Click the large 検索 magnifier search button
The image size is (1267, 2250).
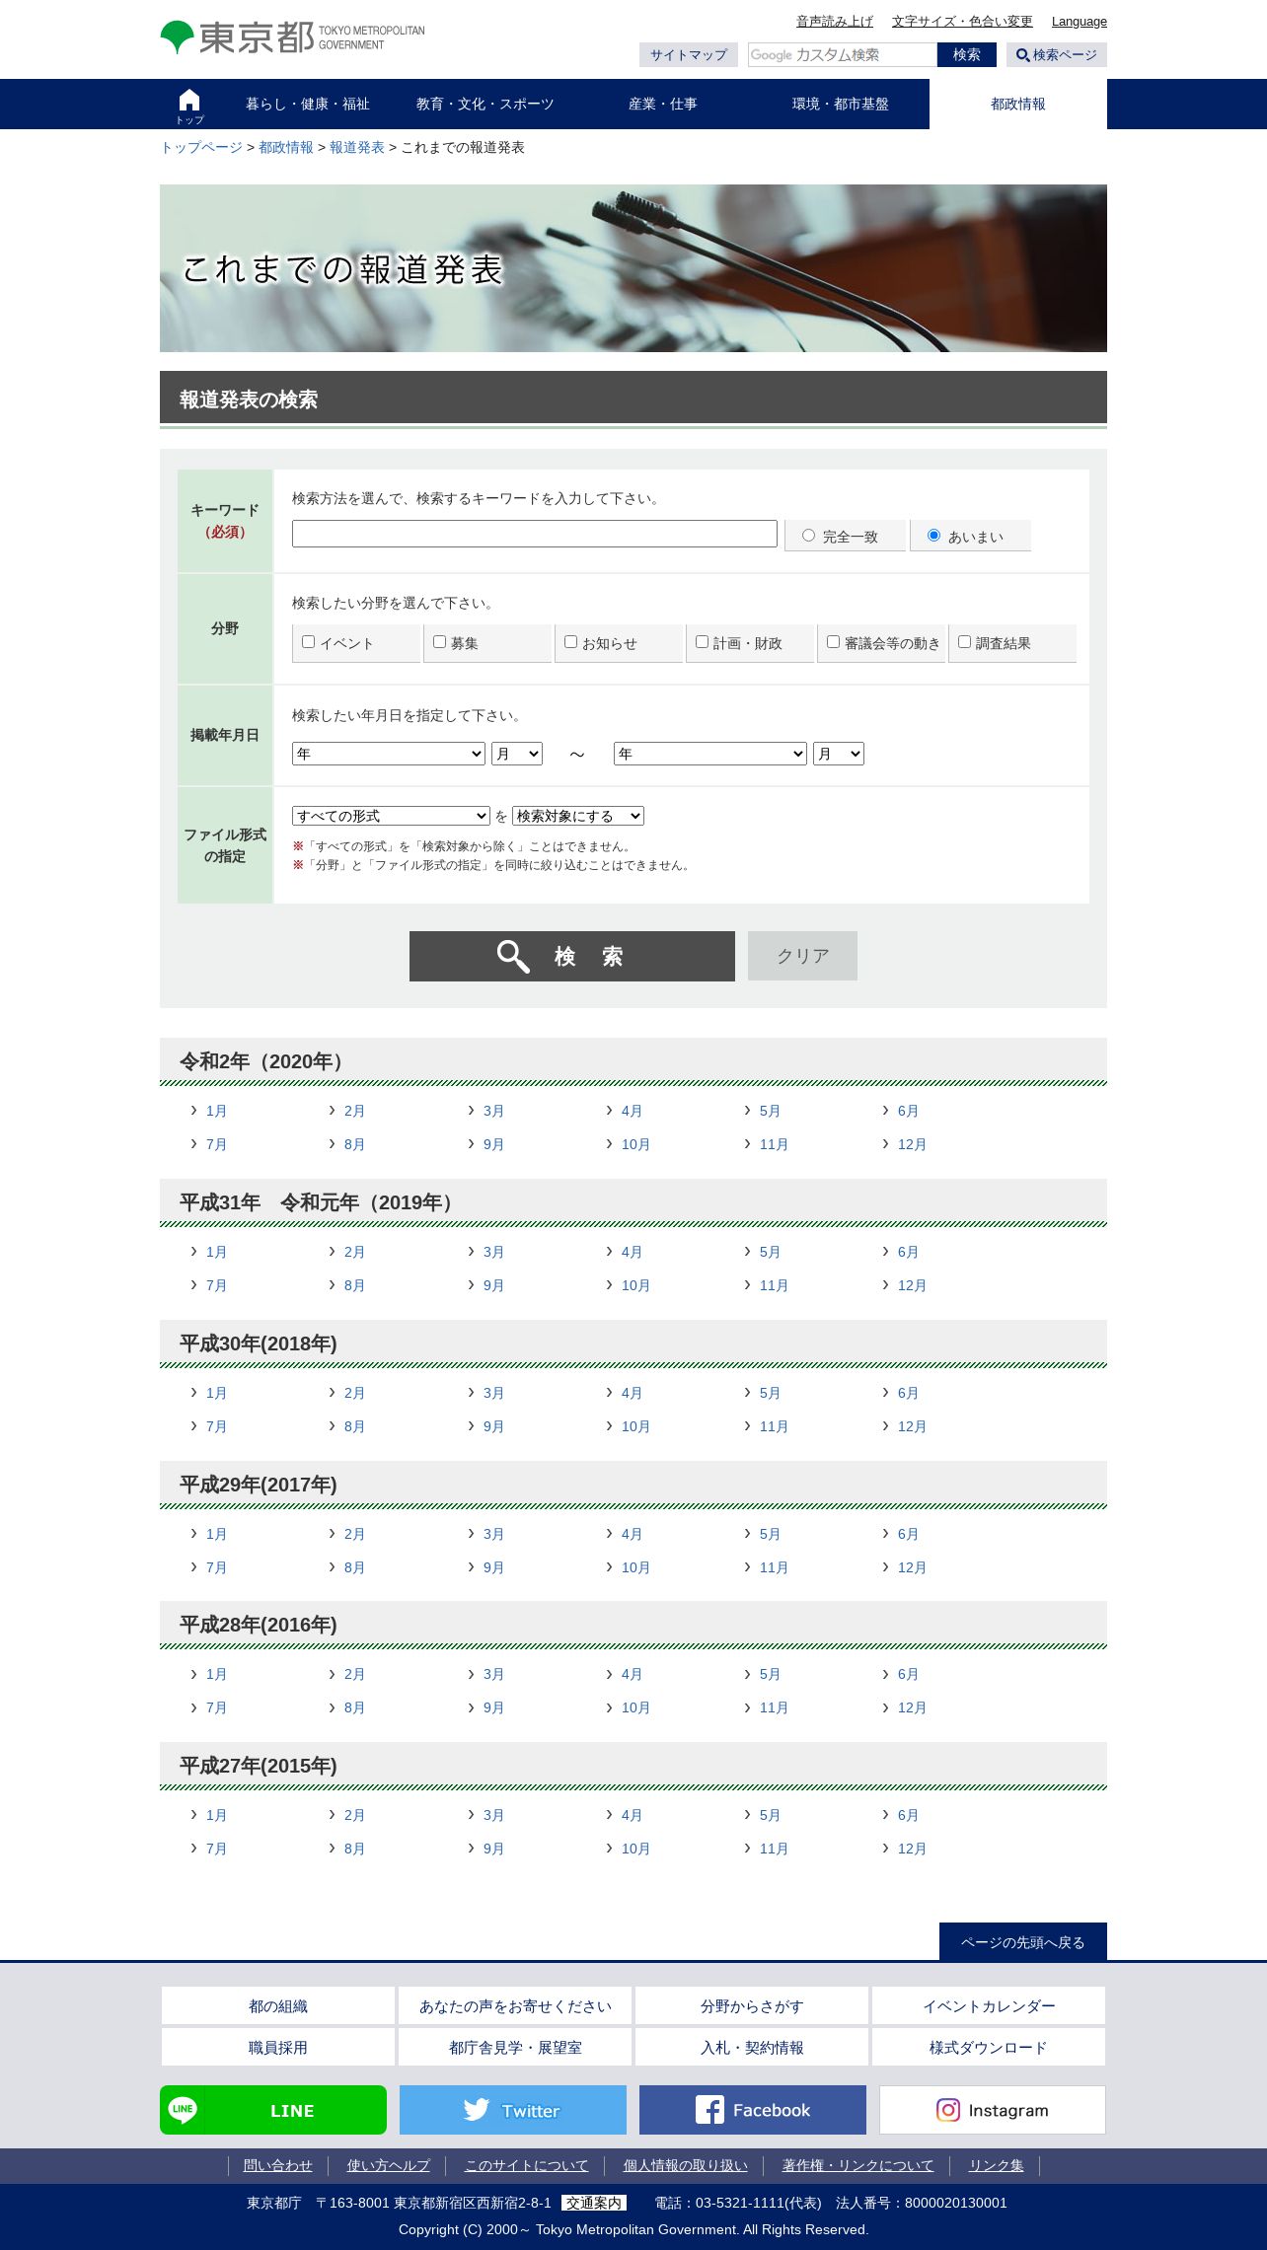click(x=572, y=956)
